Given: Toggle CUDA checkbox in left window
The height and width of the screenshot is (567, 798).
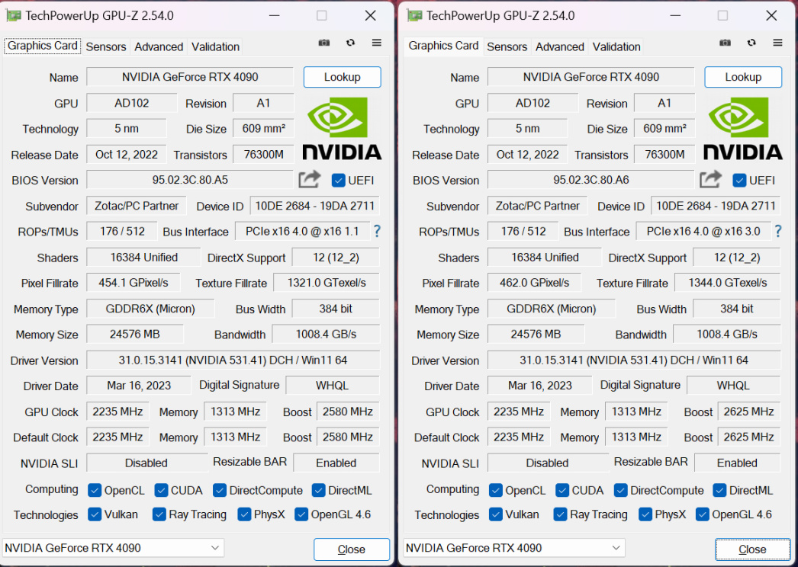Looking at the screenshot, I should pos(161,490).
